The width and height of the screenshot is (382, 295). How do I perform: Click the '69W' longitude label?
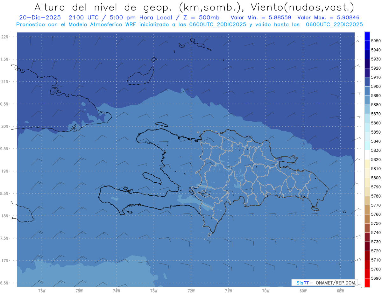pyautogui.click(x=303, y=291)
